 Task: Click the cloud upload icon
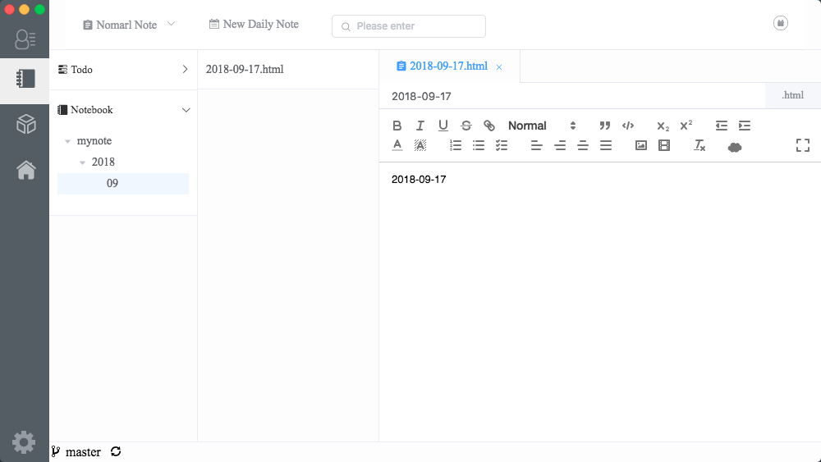[x=735, y=146]
